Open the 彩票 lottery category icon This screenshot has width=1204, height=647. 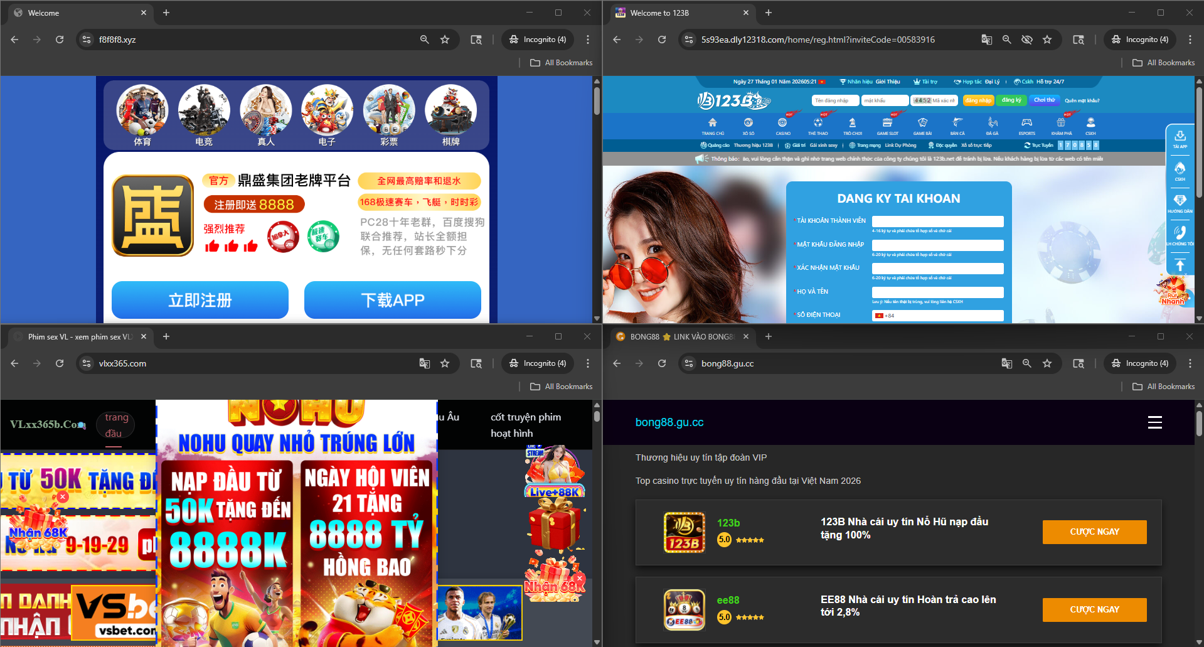[x=389, y=110]
